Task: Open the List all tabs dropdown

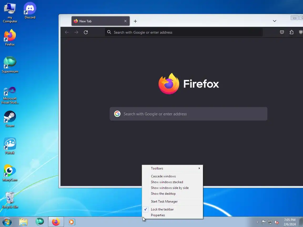Action: [x=274, y=21]
